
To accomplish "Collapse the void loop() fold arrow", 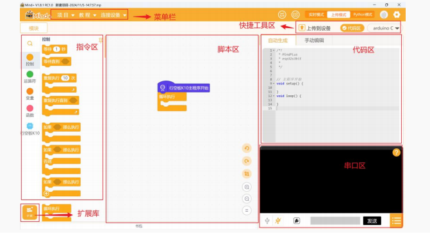I will [x=274, y=96].
